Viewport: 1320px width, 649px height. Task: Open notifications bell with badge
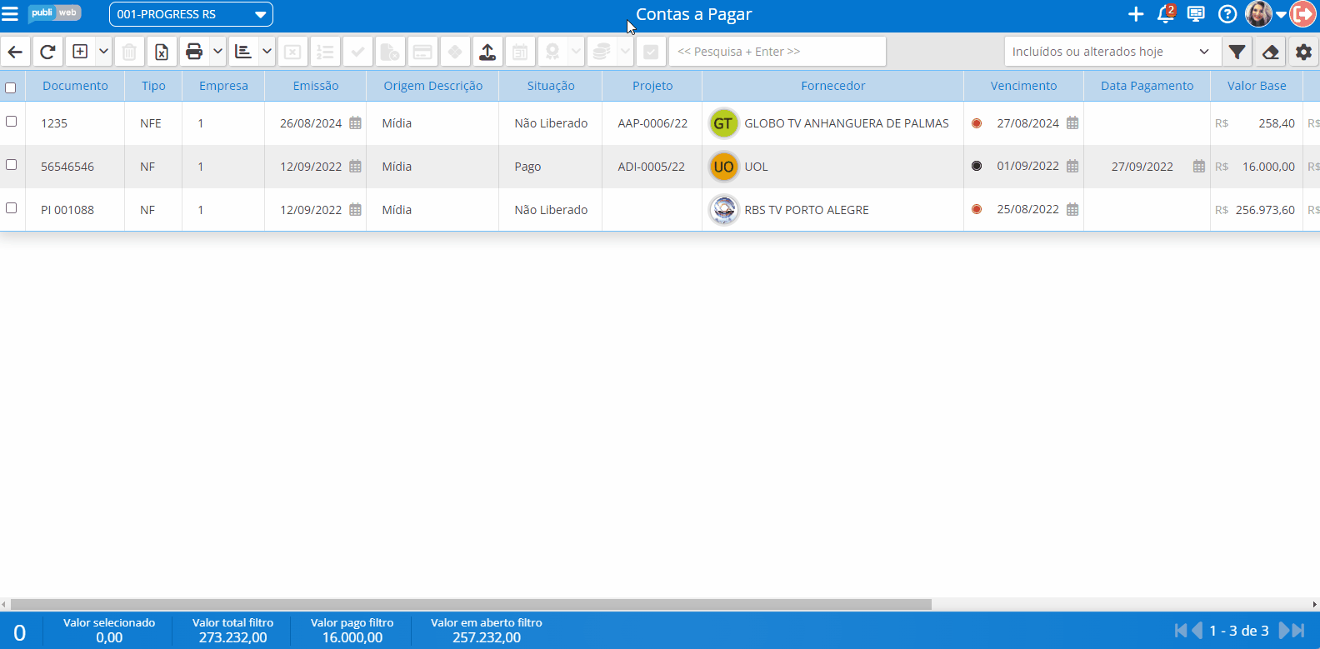coord(1166,13)
